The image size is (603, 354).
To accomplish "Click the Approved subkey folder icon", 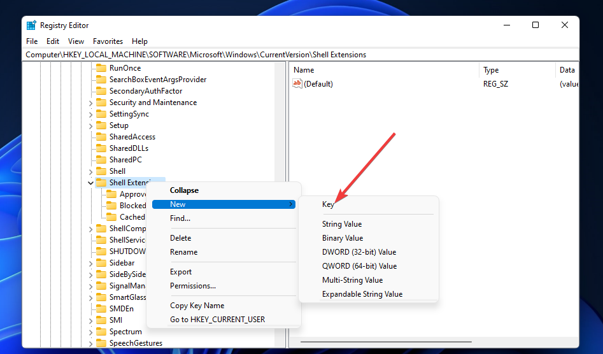I will [111, 194].
